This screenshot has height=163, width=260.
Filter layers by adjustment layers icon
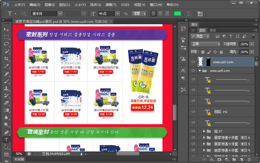point(224,36)
